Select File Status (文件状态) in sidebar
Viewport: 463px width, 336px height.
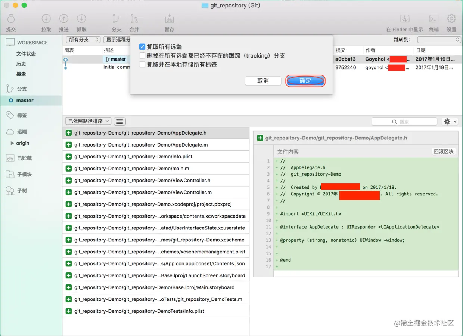click(x=26, y=53)
